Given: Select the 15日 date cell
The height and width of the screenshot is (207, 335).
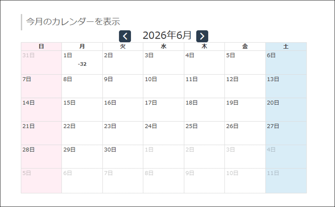Looking at the screenshot, I should pyautogui.click(x=82, y=110).
